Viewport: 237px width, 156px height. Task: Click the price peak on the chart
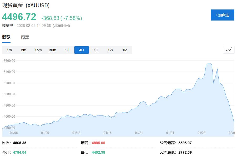click(x=209, y=63)
